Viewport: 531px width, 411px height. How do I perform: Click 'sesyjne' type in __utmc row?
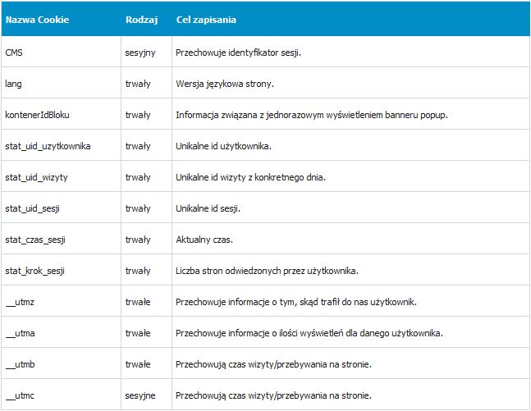[140, 395]
